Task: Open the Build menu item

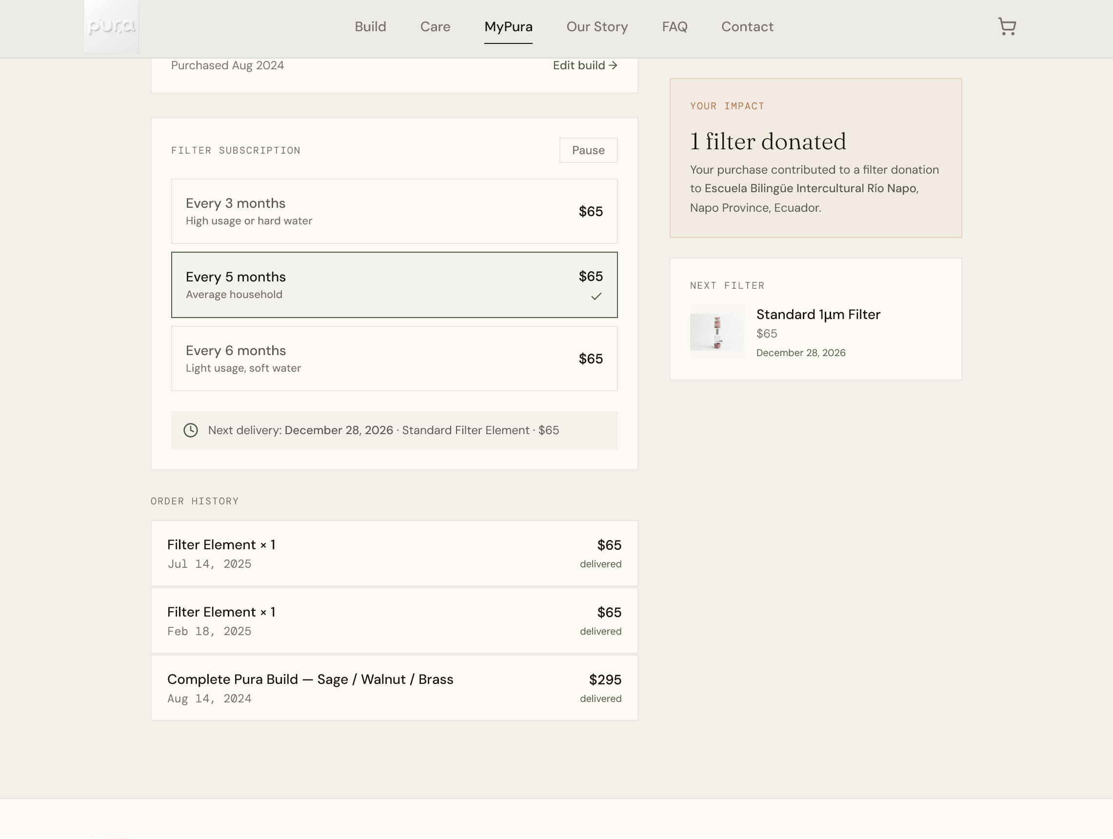Action: point(370,27)
